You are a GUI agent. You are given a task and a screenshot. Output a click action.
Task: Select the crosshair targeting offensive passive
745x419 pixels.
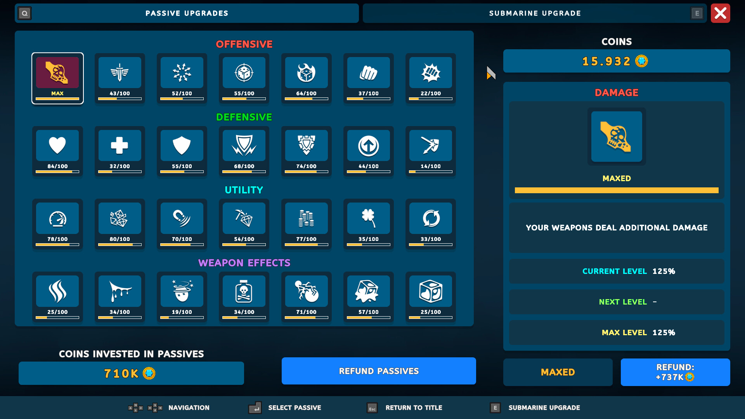(x=244, y=73)
